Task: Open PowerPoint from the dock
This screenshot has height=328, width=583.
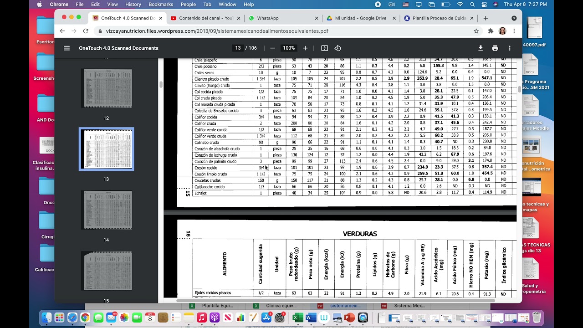Action: coord(350,318)
